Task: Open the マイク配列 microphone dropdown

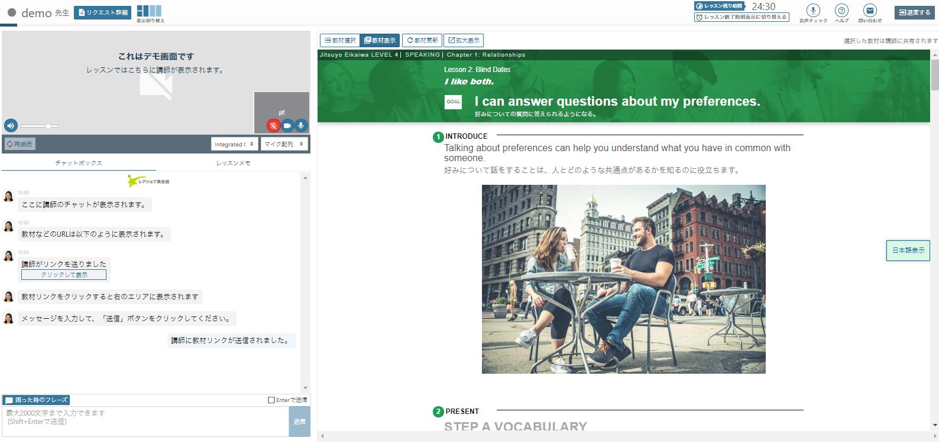Action: pyautogui.click(x=284, y=144)
